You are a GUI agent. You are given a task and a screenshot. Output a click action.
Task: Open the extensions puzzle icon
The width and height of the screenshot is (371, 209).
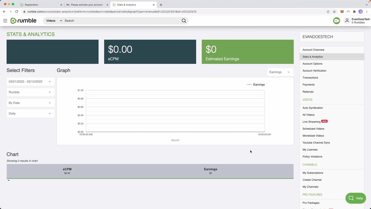click(x=354, y=12)
